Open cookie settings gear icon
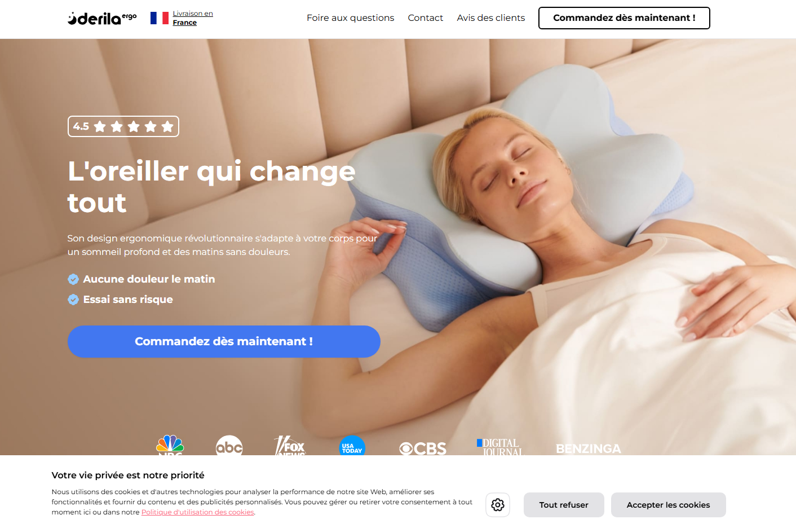The width and height of the screenshot is (796, 528). (x=498, y=505)
